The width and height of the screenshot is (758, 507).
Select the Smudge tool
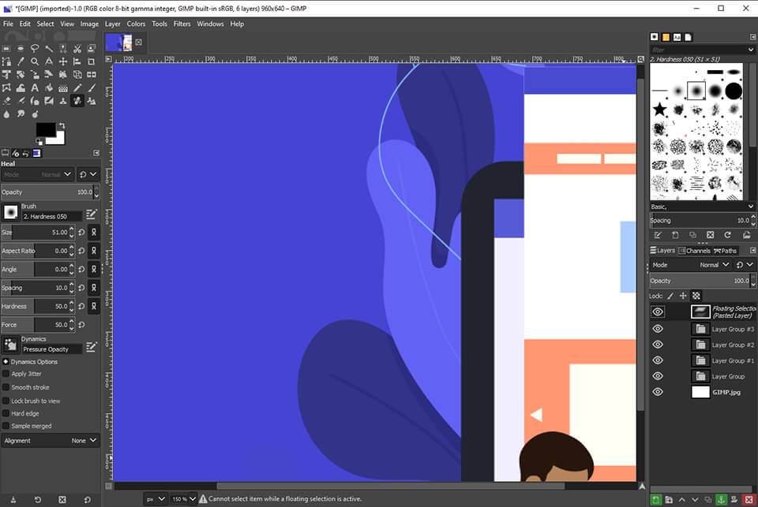click(21, 114)
